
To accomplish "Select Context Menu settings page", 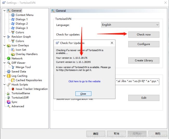I will [x=24, y=15].
